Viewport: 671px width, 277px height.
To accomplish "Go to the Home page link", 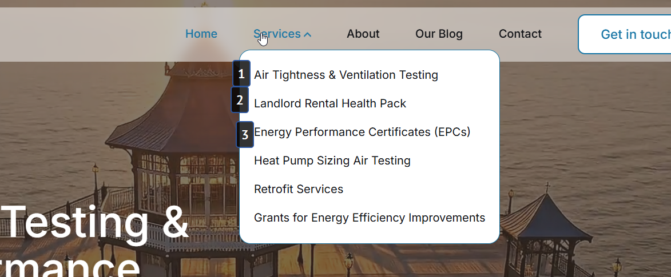I will (x=201, y=34).
